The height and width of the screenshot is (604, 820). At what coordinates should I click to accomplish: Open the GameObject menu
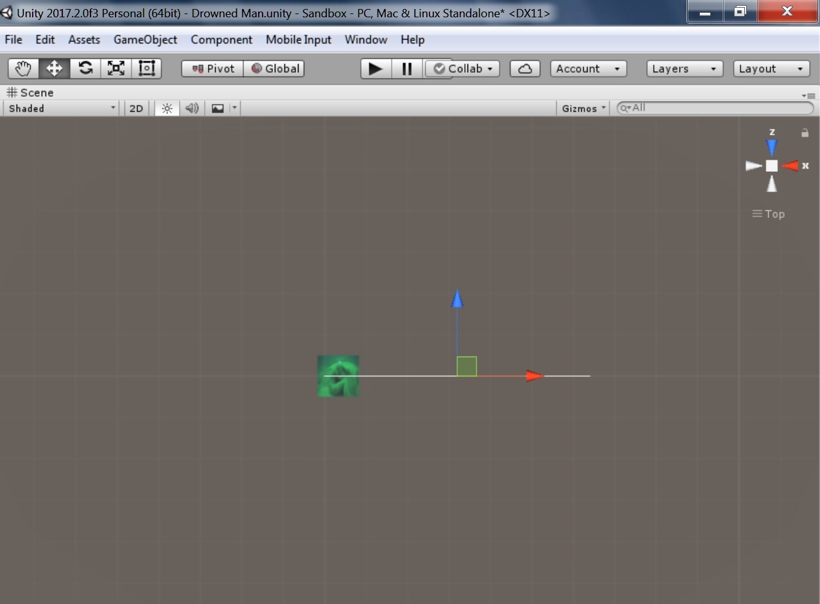click(x=145, y=39)
